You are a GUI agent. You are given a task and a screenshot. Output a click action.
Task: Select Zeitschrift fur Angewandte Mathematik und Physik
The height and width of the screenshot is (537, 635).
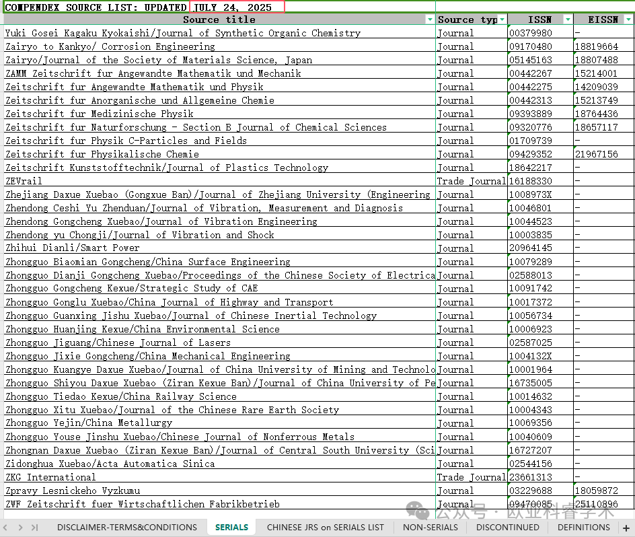219,86
